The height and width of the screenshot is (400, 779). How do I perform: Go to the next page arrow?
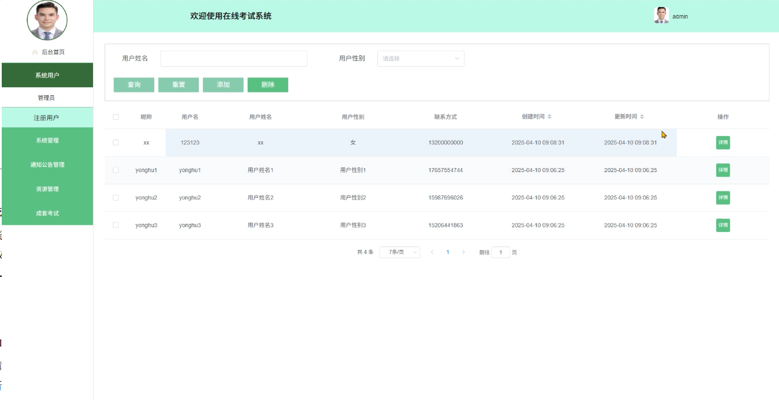point(463,252)
